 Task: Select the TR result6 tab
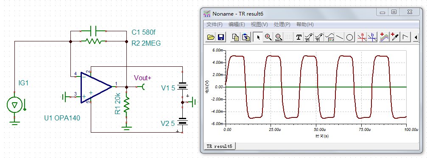[220, 146]
